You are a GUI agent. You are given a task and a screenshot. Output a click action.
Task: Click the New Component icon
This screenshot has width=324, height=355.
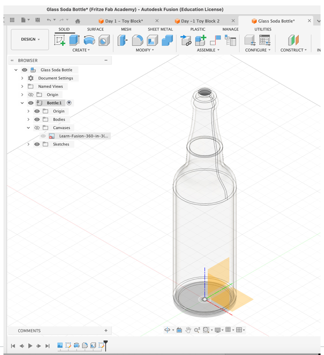[x=201, y=40]
